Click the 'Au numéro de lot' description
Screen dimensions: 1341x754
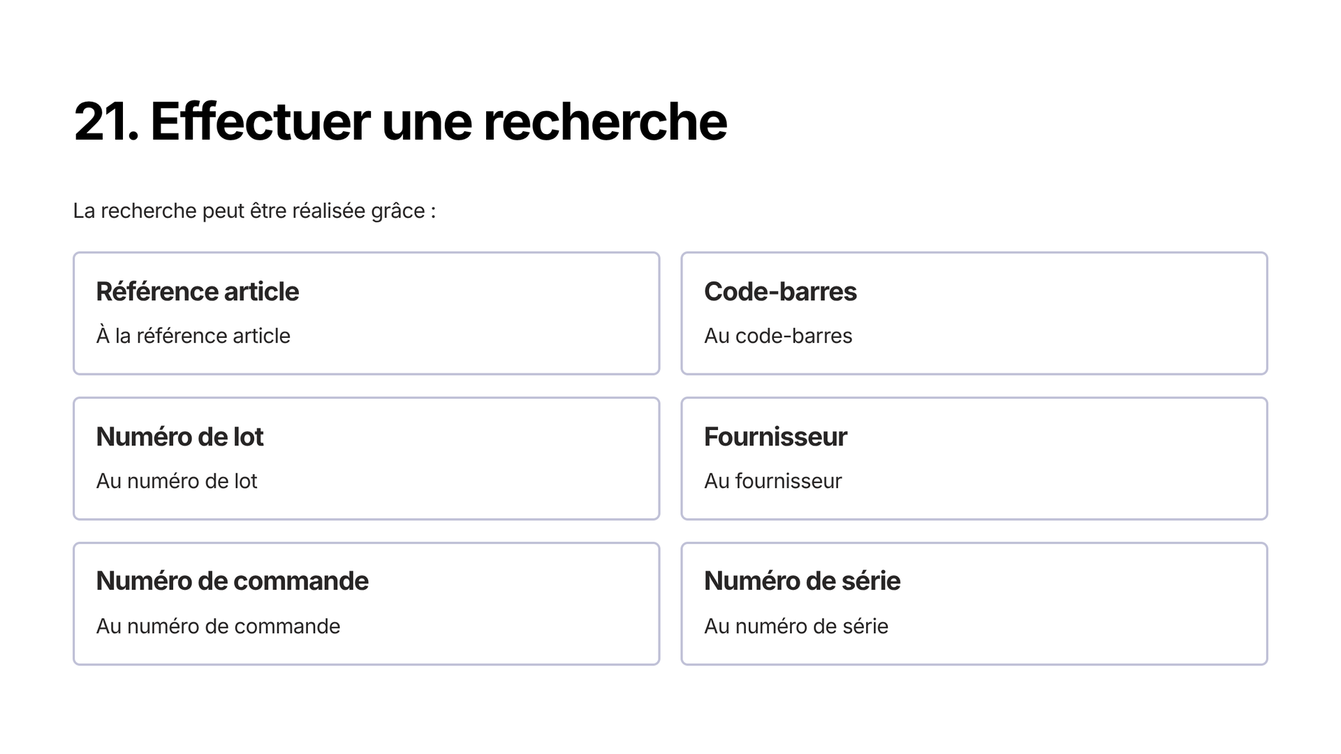(x=177, y=481)
